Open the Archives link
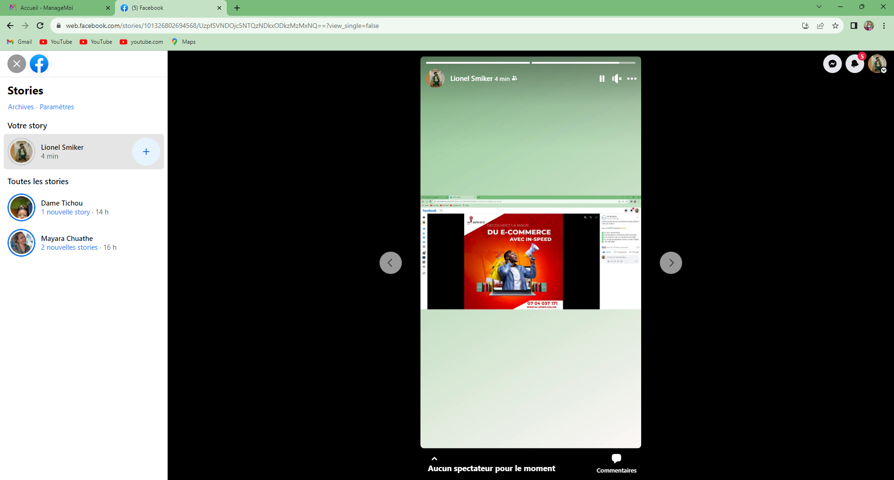 (x=20, y=107)
